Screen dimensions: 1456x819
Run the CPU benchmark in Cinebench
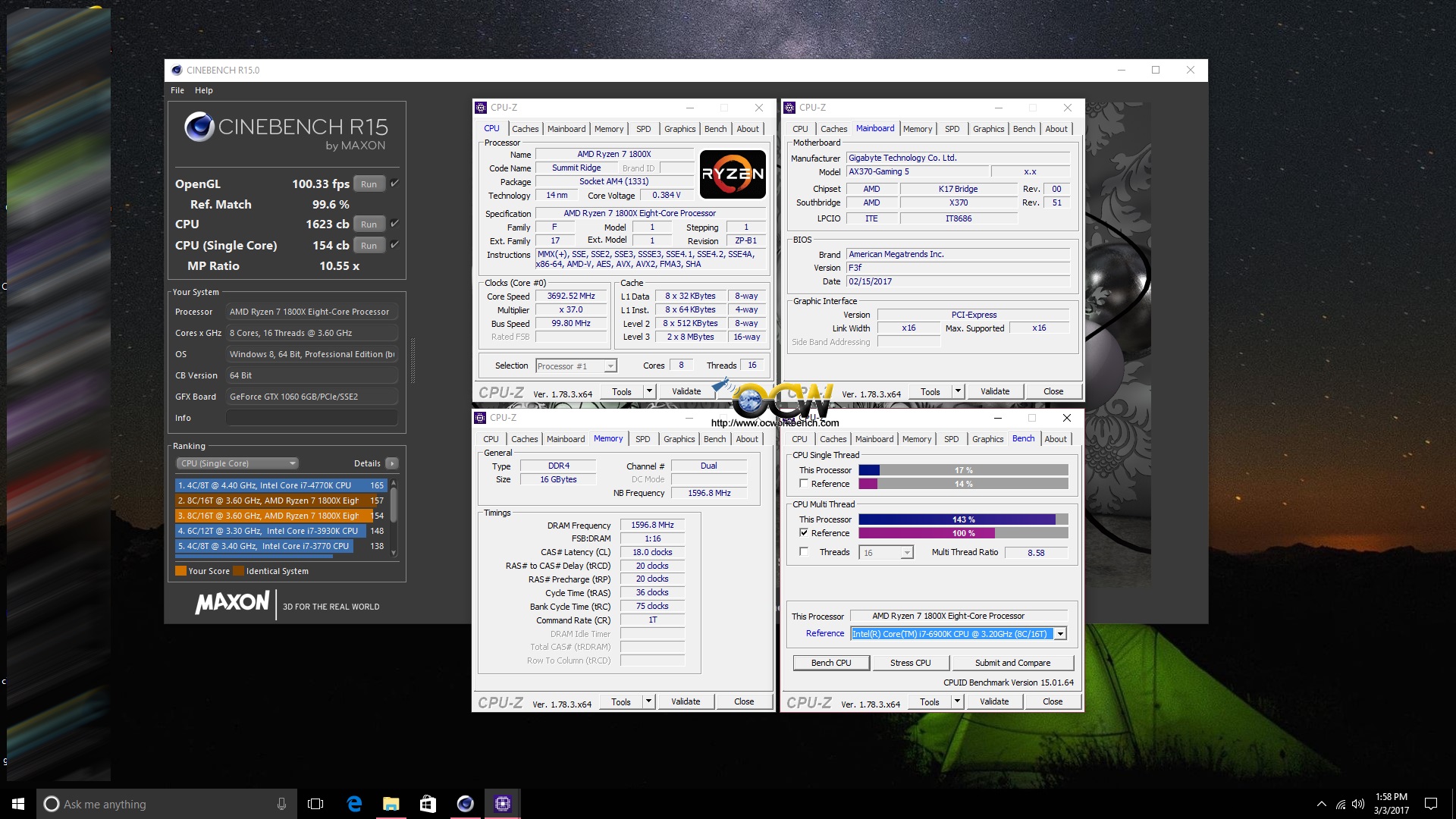[x=369, y=224]
